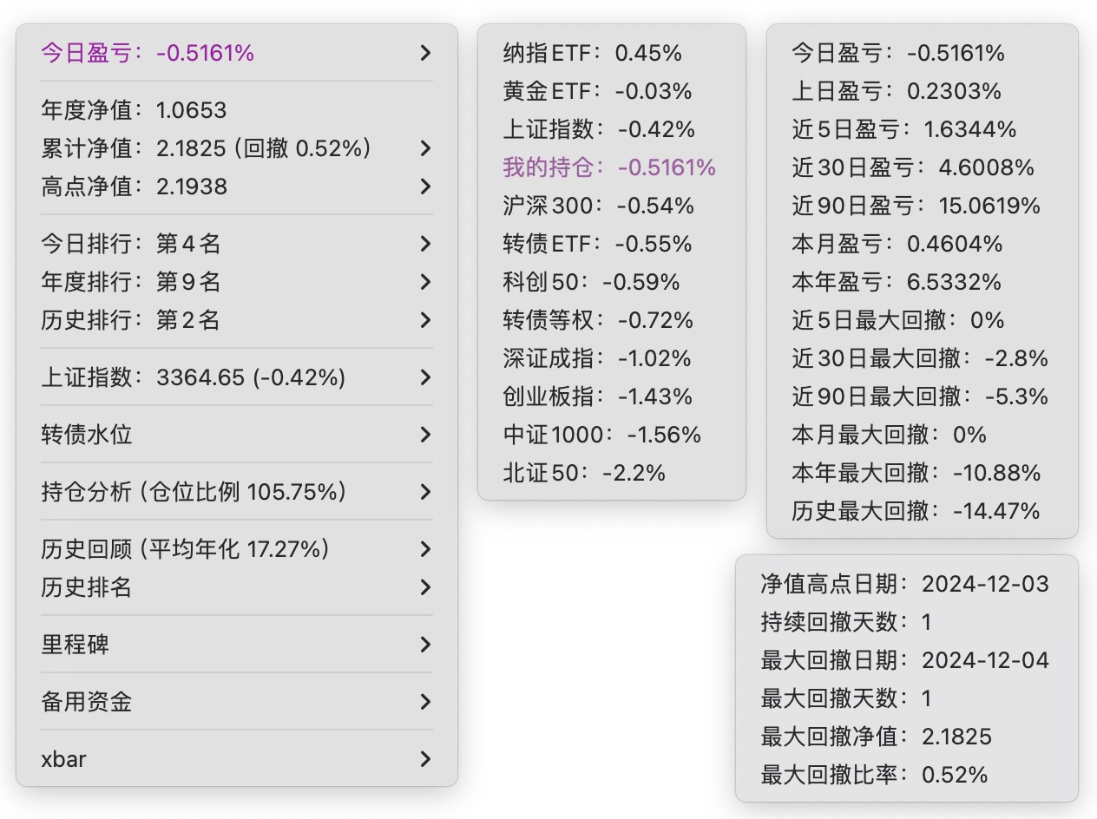1097x819 pixels.
Task: Expand the 高点净值 submenu chevron
Action: (x=425, y=187)
